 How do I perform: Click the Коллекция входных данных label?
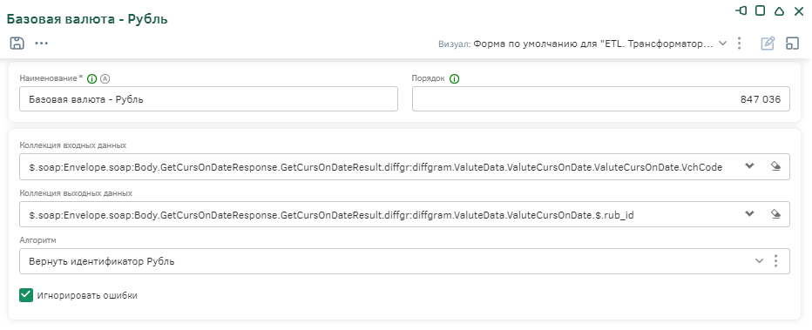pyautogui.click(x=73, y=145)
